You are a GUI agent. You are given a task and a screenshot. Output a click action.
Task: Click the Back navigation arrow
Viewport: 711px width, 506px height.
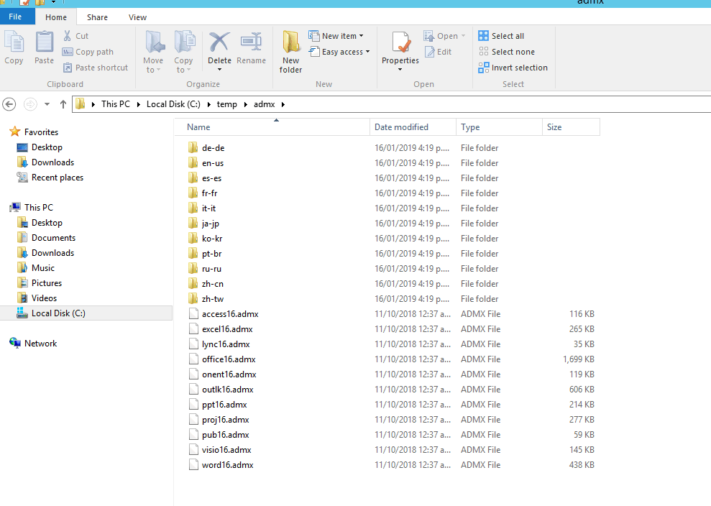pyautogui.click(x=9, y=104)
